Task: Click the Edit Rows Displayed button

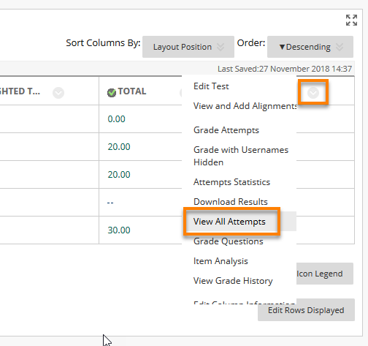Action: click(x=306, y=310)
